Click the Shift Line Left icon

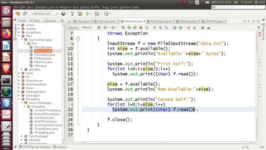[175, 27]
